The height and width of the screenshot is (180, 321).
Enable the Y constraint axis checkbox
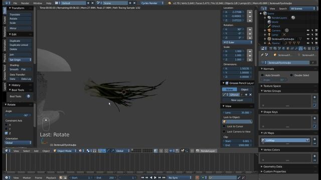6,129
